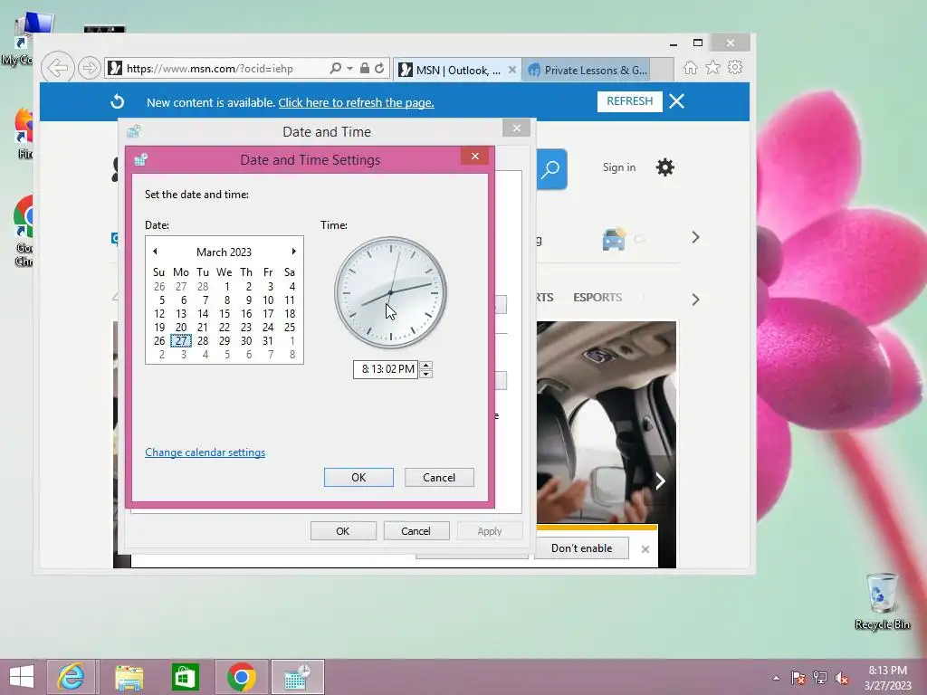Open network tray icon
Viewport: 927px width, 695px height.
coord(820,678)
